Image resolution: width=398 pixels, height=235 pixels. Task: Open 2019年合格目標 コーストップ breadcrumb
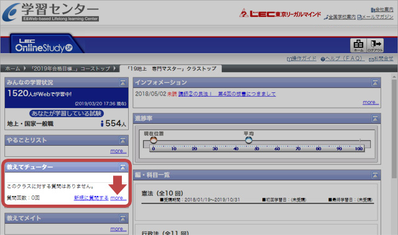click(70, 69)
